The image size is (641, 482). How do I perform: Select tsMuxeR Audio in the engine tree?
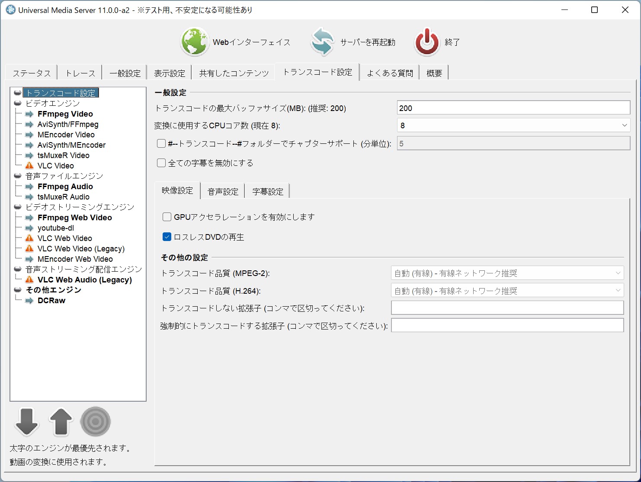pos(63,197)
